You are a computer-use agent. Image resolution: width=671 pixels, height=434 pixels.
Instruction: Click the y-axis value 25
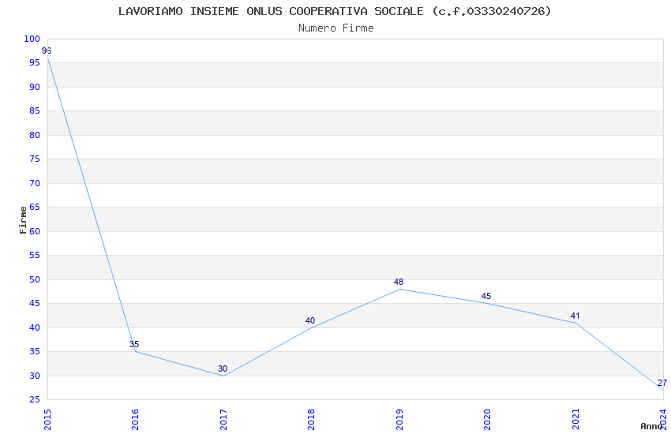click(35, 400)
